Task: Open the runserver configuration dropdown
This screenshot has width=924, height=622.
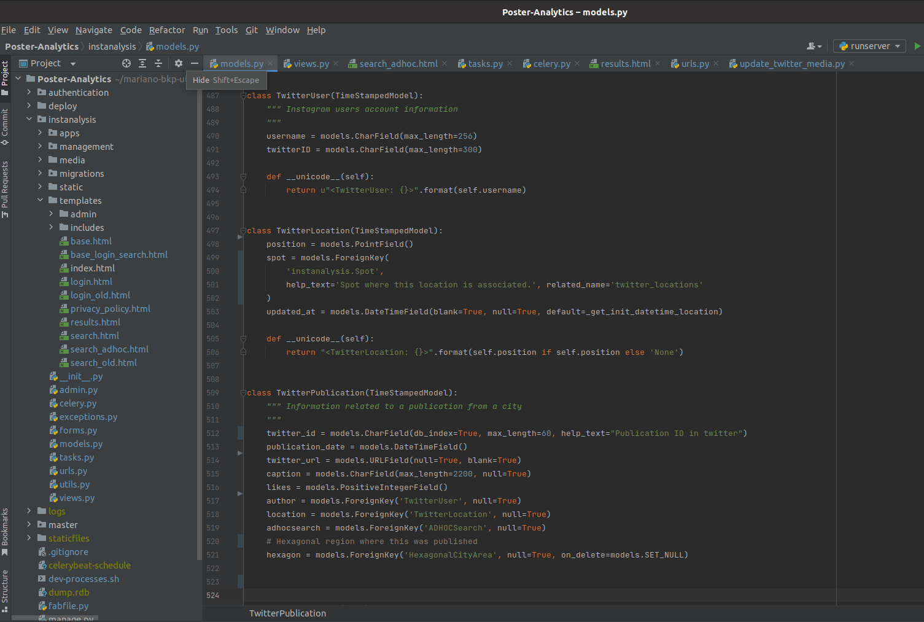Action: (870, 46)
